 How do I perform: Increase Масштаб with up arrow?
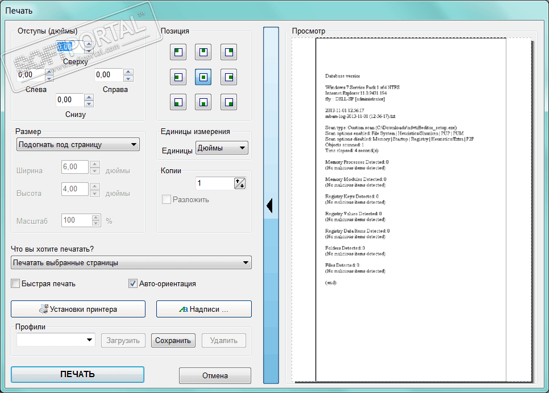pos(96,218)
